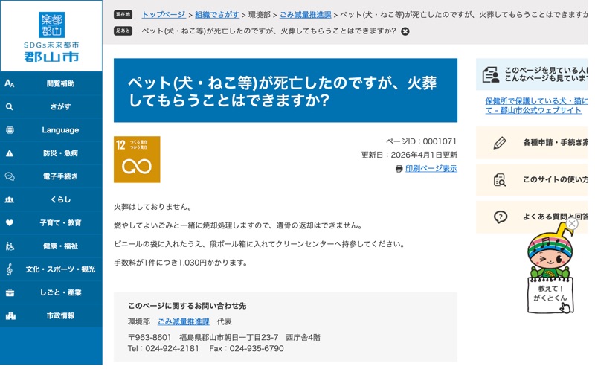Click the 更新日：2026年4月1日更新 text
The image size is (595, 372).
click(x=409, y=155)
